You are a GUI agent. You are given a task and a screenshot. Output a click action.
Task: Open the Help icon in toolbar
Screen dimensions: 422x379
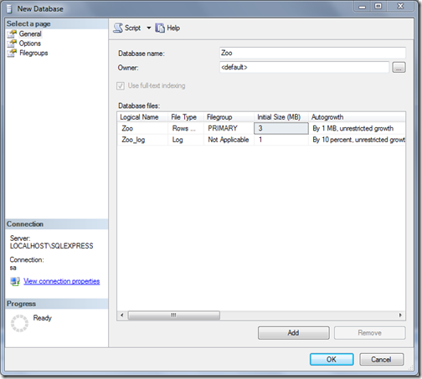(x=160, y=28)
